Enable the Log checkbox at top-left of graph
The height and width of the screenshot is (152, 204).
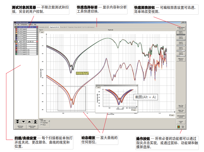tap(40, 32)
